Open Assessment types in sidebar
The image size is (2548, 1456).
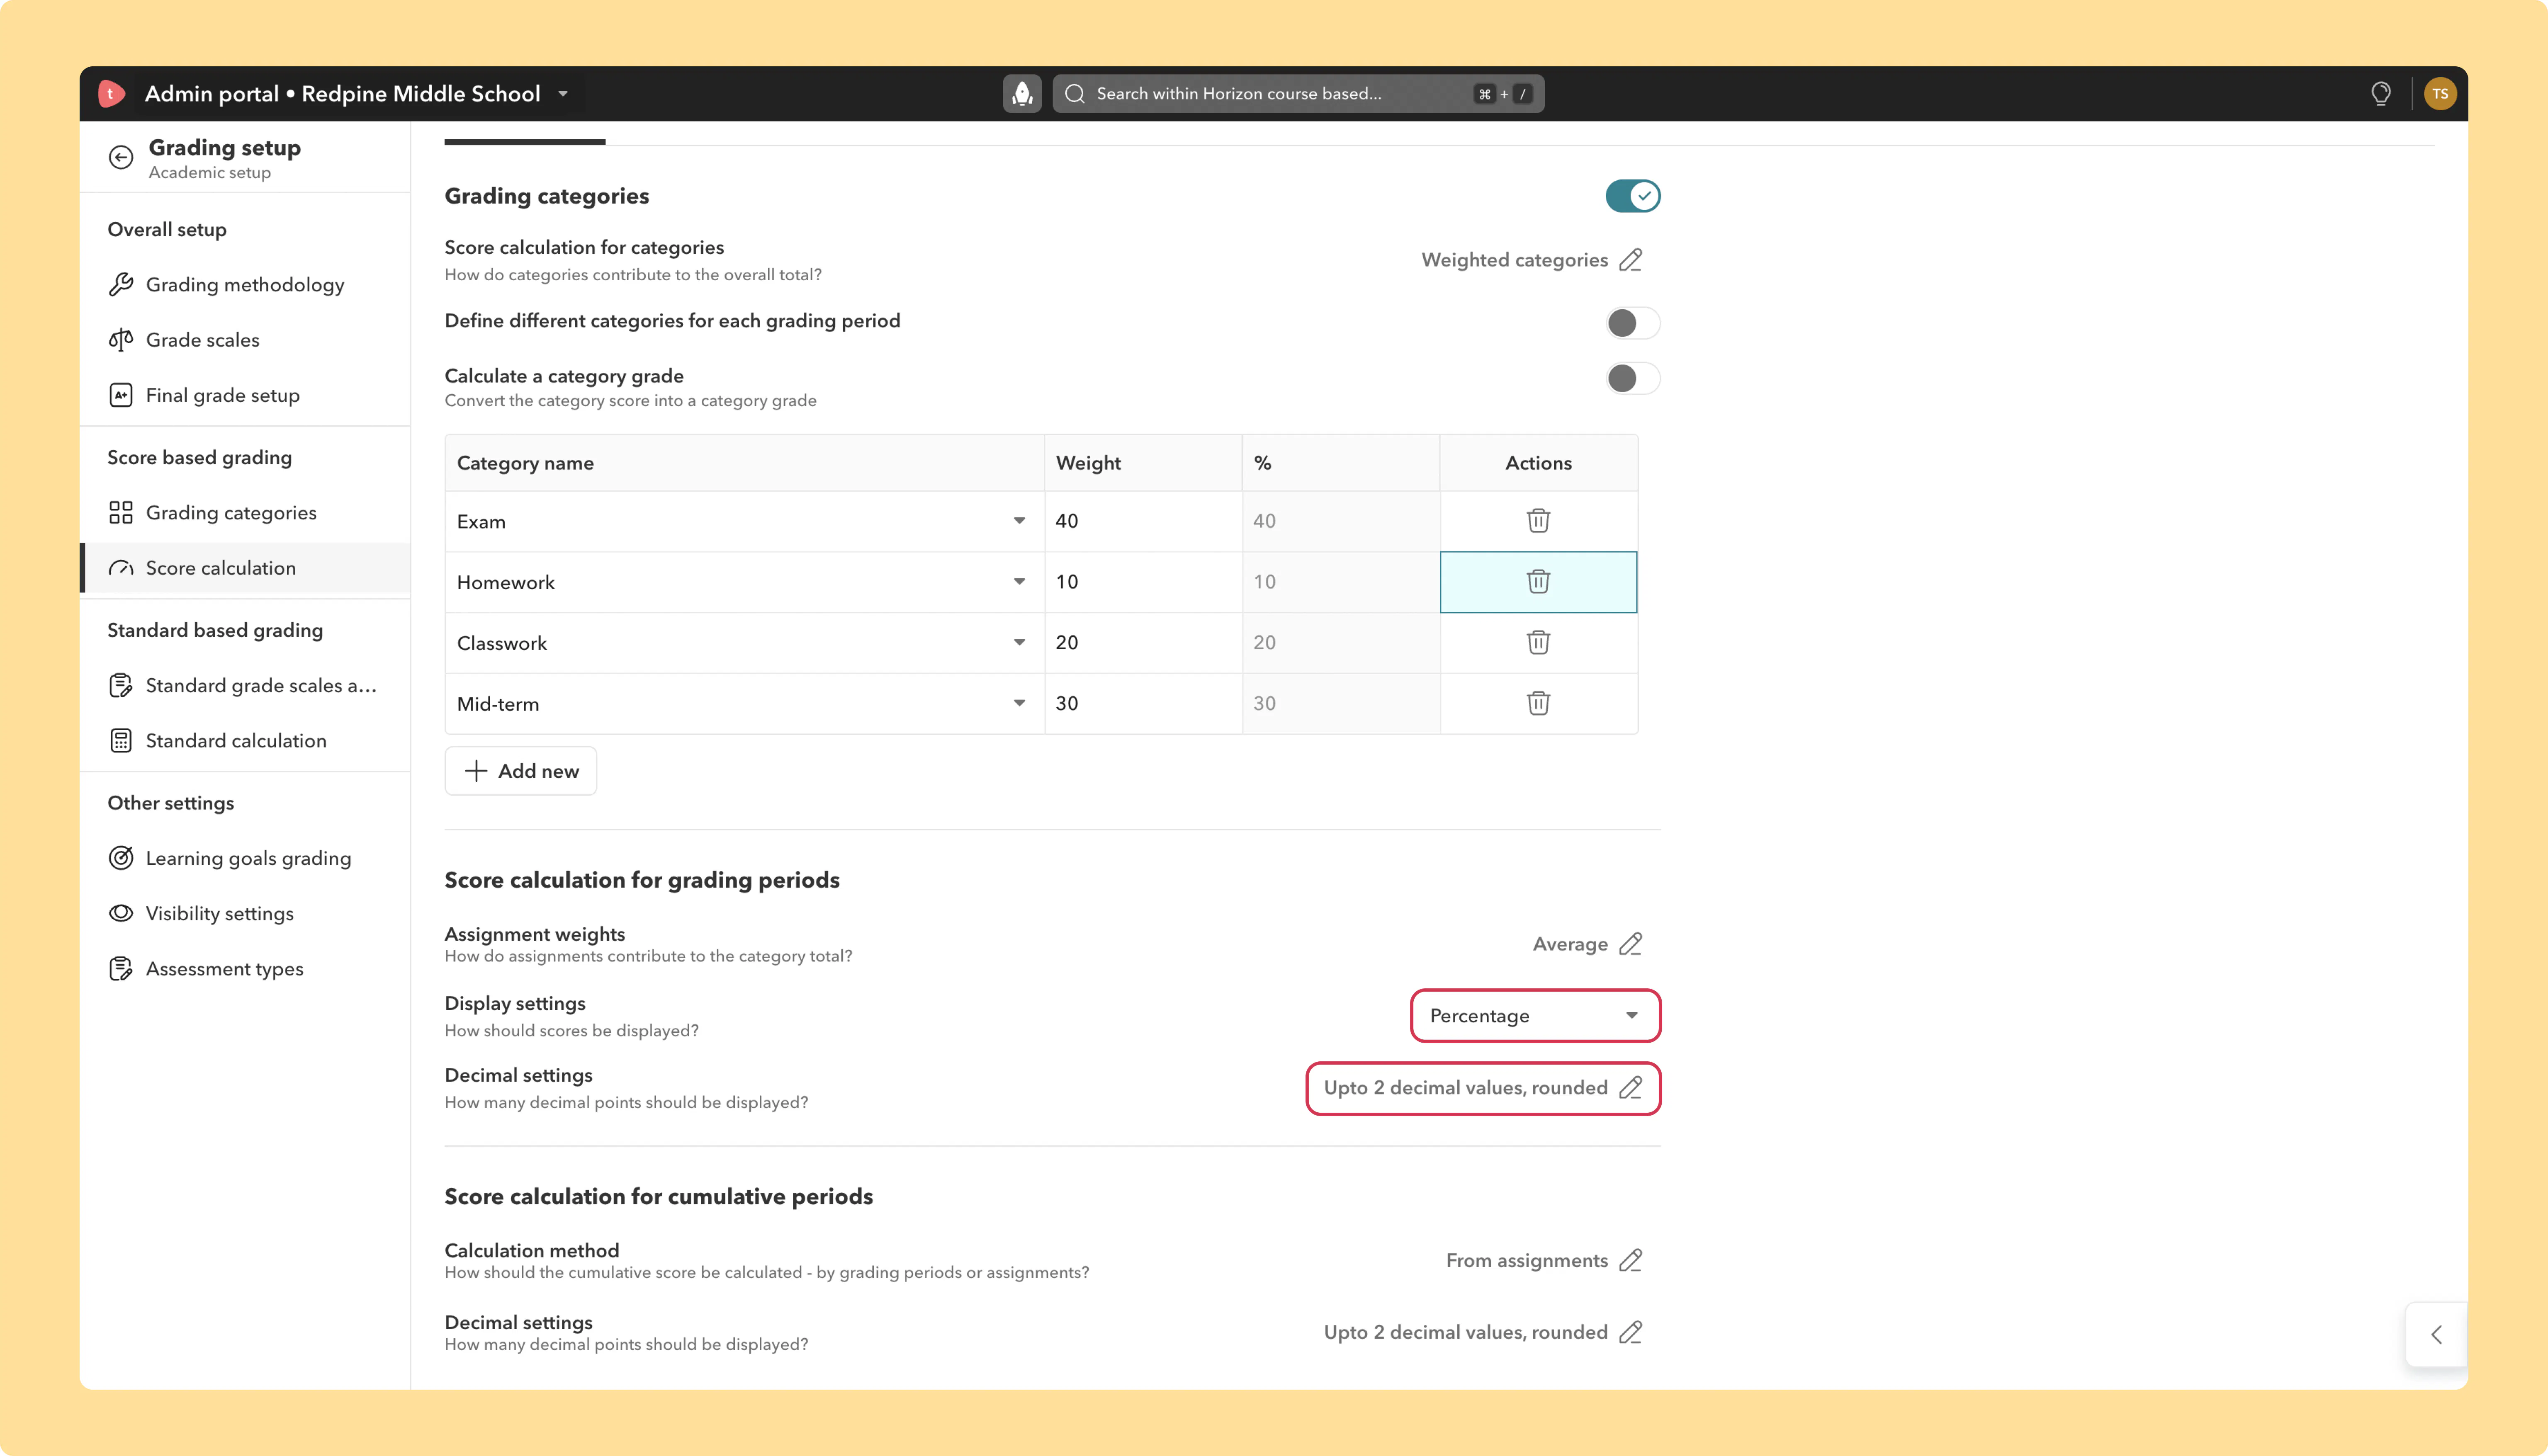coord(245,969)
